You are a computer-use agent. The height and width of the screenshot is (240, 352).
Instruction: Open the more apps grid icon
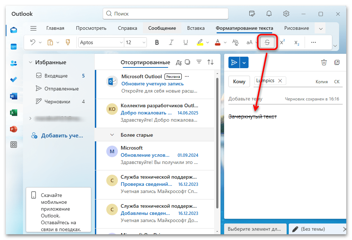[14, 145]
